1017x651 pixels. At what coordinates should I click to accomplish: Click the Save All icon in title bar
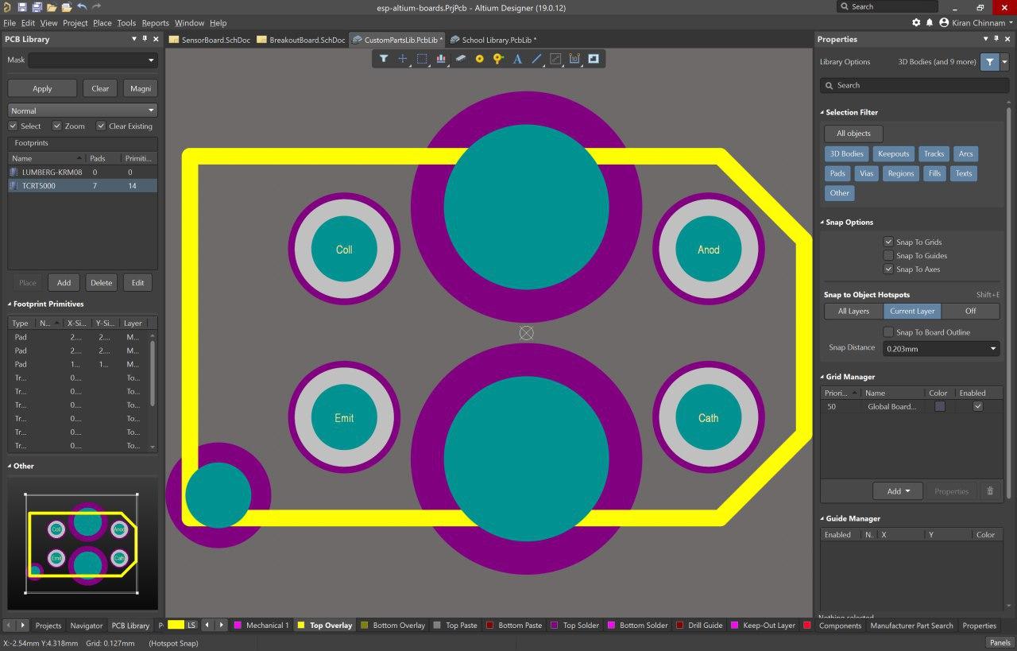point(37,7)
